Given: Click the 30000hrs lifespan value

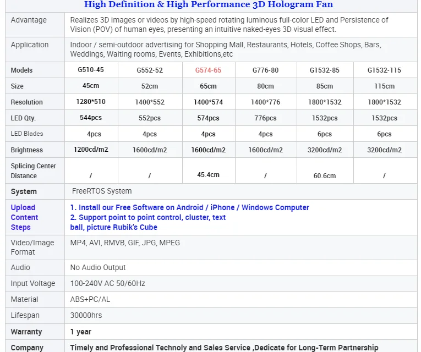Looking at the screenshot, I should 86,315.
